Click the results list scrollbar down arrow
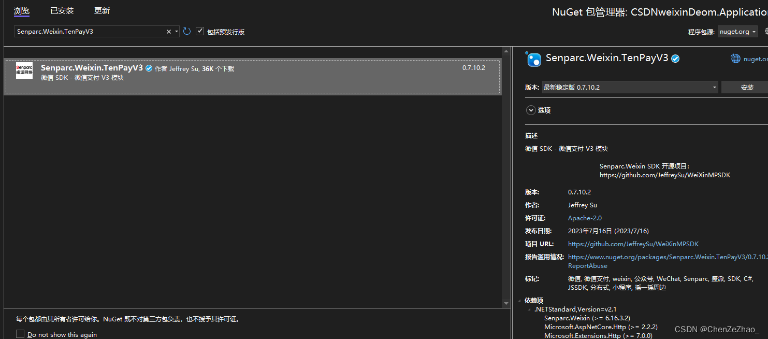This screenshot has width=768, height=339. click(x=506, y=303)
